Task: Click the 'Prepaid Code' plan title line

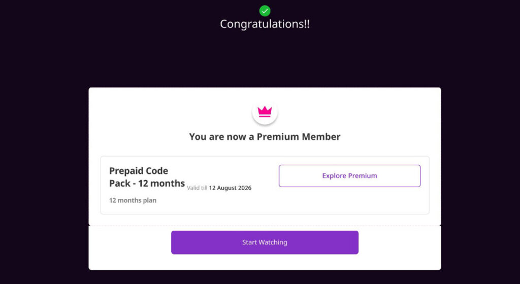Action: (x=139, y=171)
